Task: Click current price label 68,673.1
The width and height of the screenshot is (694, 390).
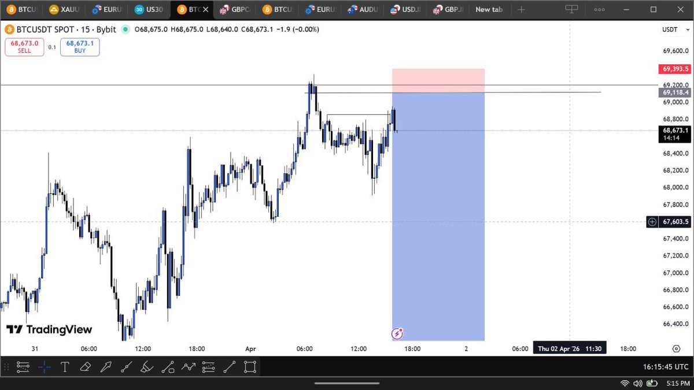Action: point(675,134)
